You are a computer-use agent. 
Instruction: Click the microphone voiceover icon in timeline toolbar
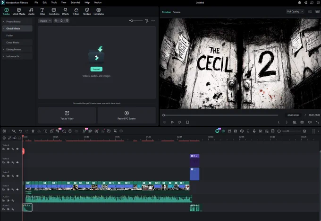point(254,131)
